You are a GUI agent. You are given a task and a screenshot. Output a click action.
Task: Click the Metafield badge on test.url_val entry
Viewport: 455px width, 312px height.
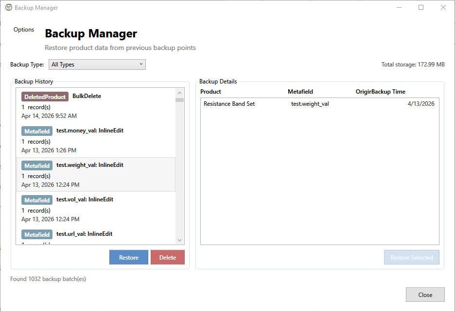click(x=36, y=234)
